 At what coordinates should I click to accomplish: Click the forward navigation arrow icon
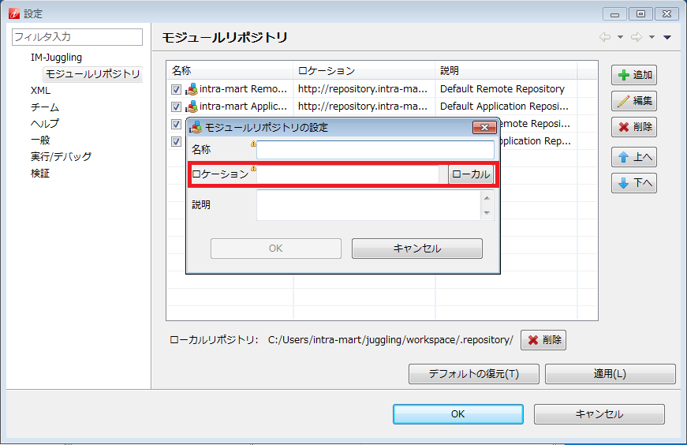tap(637, 37)
